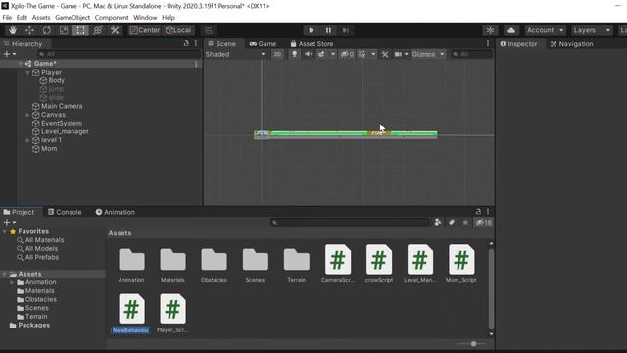The height and width of the screenshot is (353, 627).
Task: Open Hierarchy create (+) dropdown
Action: point(9,54)
